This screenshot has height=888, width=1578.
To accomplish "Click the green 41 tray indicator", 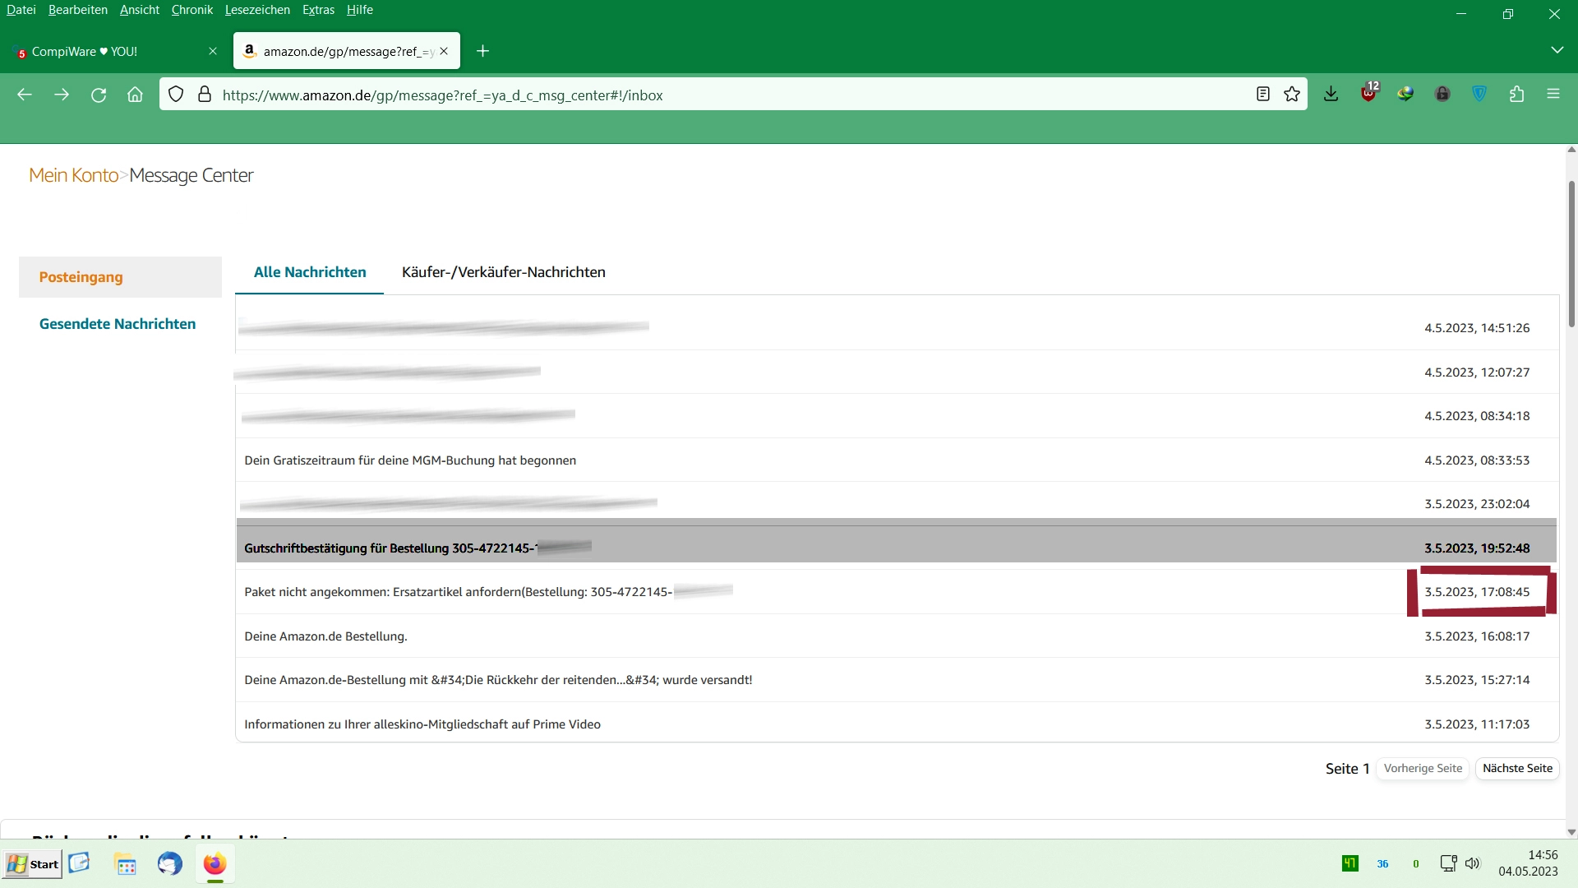I will [x=1350, y=863].
